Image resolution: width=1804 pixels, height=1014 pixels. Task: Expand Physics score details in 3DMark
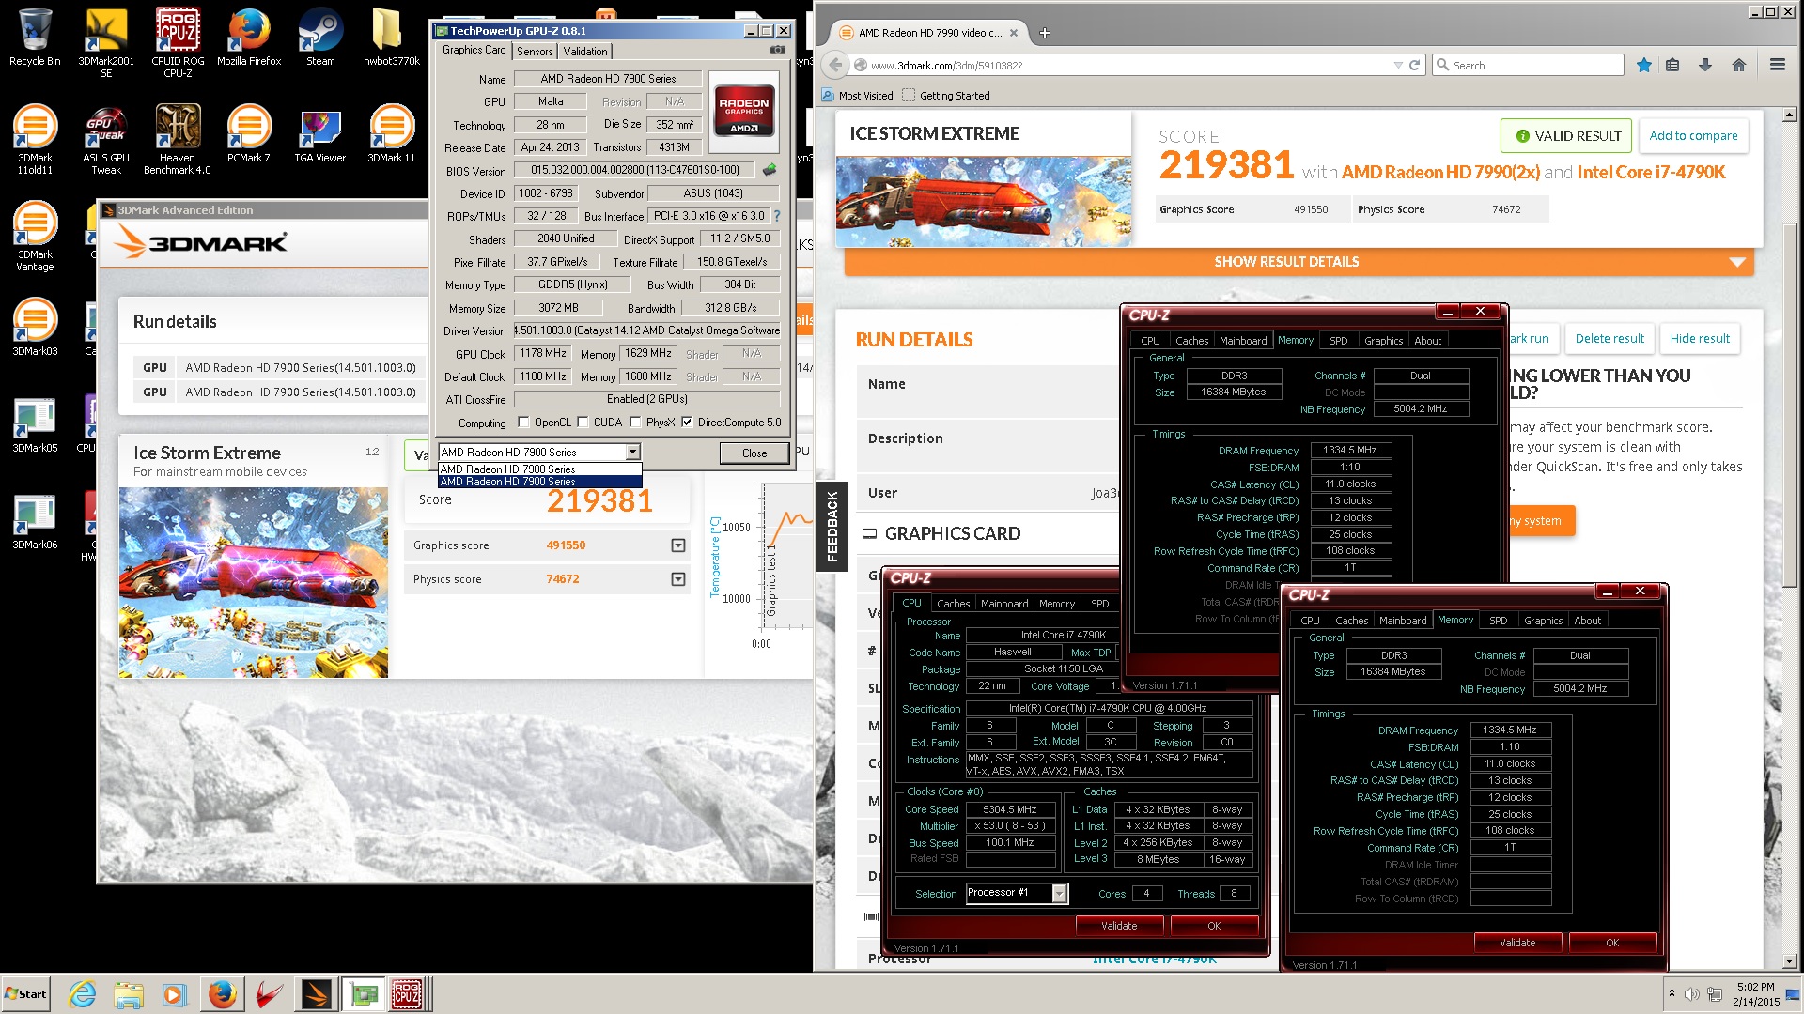pos(678,579)
